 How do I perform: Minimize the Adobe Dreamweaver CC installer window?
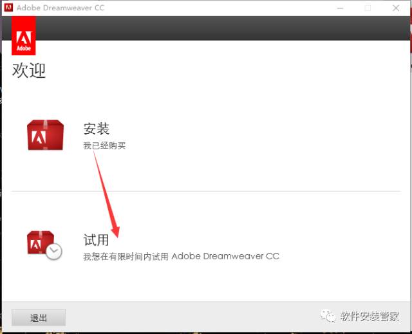click(339, 8)
